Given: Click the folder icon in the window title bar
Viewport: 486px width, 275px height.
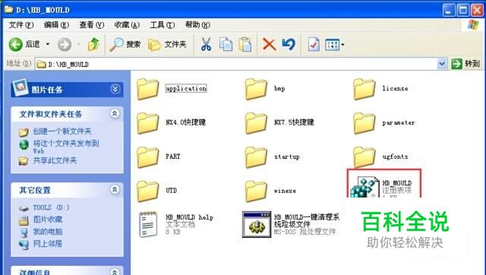Looking at the screenshot, I should [x=8, y=10].
